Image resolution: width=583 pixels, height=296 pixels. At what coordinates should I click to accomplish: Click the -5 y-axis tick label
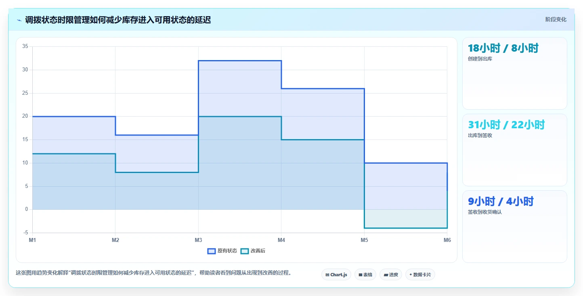point(26,233)
